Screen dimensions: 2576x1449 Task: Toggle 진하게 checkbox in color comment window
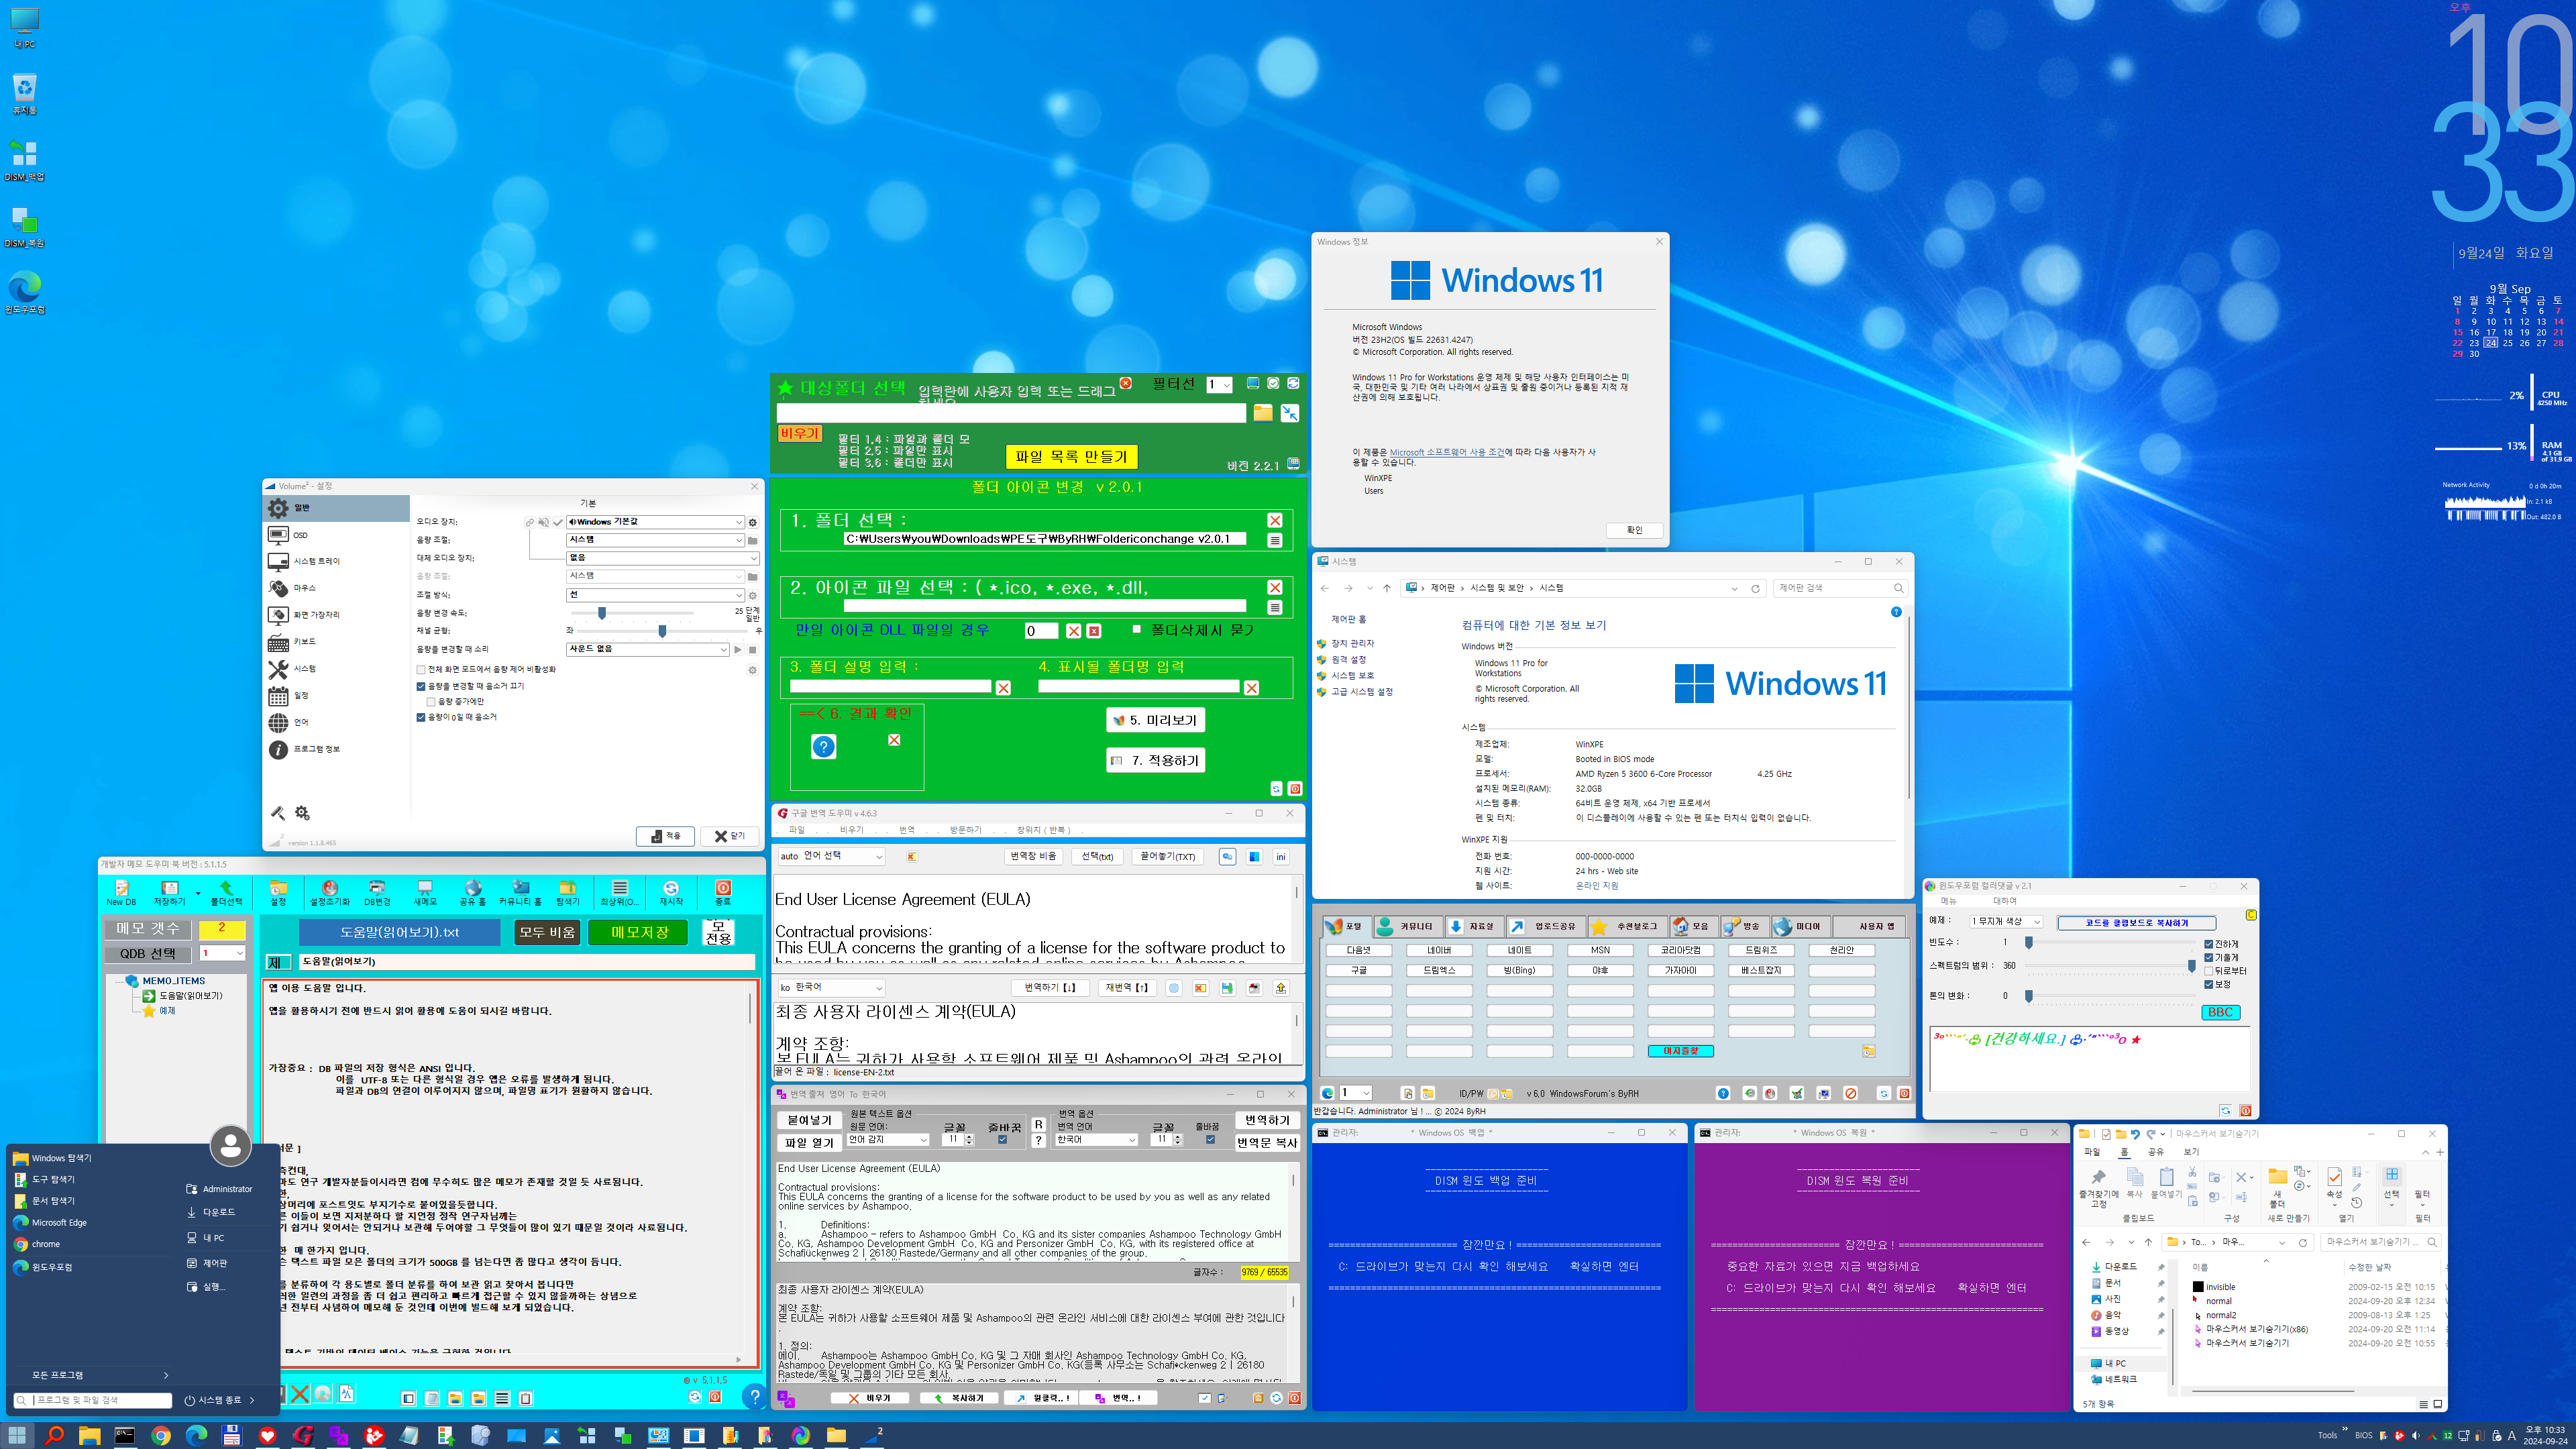pos(2208,944)
